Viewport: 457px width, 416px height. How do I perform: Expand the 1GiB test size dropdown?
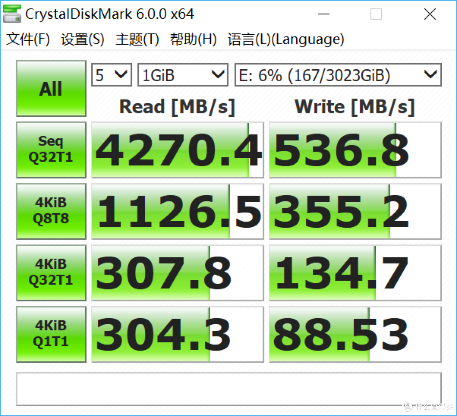183,75
